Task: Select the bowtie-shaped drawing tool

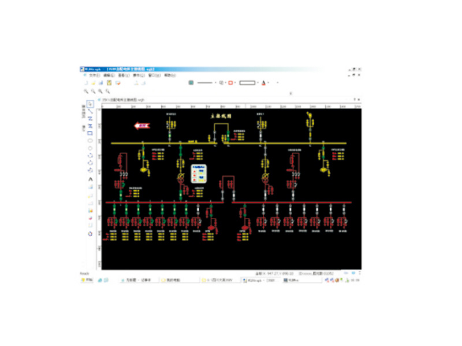Action: 90,126
